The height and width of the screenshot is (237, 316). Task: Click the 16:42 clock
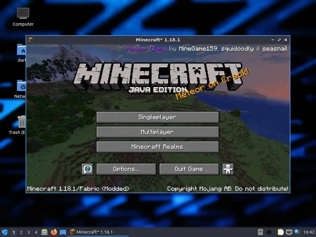309,232
